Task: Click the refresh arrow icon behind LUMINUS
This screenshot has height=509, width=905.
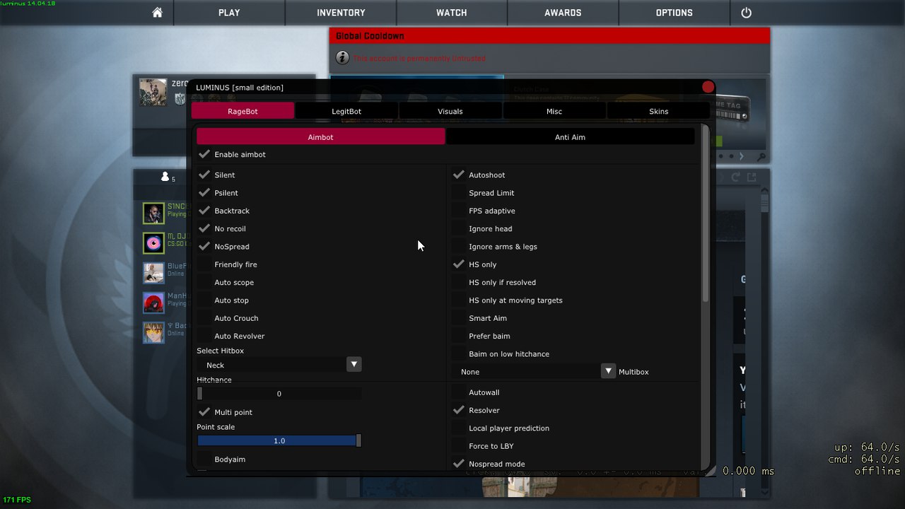Action: [x=735, y=177]
